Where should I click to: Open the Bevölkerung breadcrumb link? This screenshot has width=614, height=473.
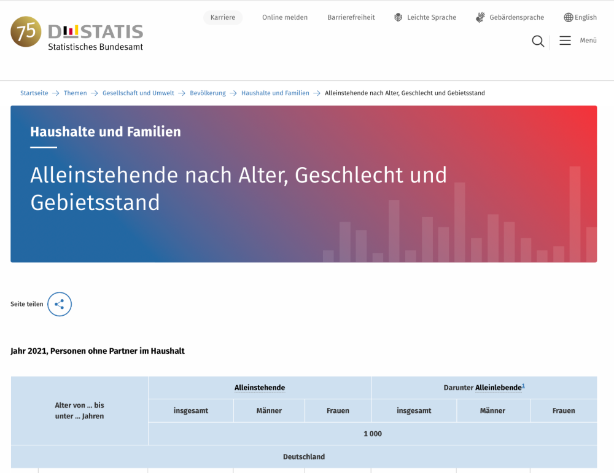209,93
